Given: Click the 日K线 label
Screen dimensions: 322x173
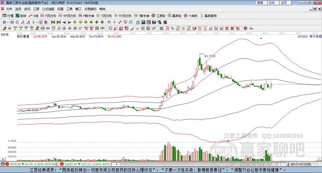Looking at the screenshot, I should [x=5, y=35].
